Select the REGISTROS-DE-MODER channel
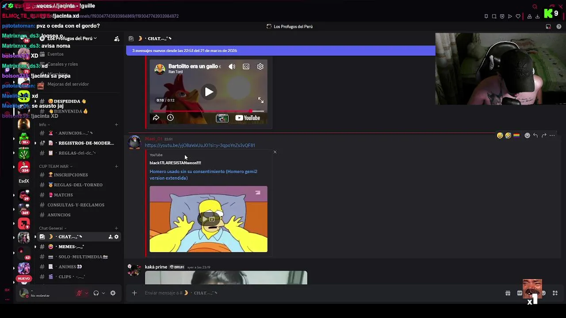The height and width of the screenshot is (318, 566). click(x=78, y=143)
